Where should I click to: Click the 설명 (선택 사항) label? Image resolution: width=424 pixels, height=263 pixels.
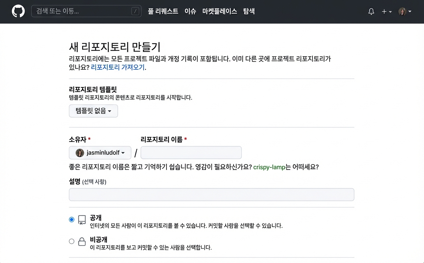point(88,181)
